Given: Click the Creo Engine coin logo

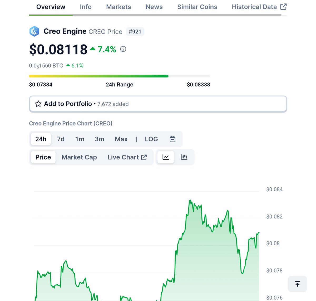Looking at the screenshot, I should [34, 31].
